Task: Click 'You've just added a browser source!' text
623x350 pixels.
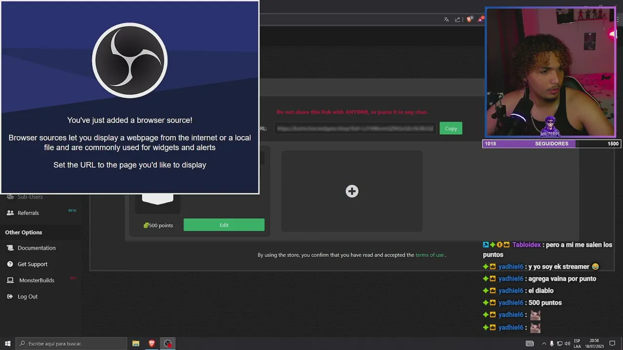Action: tap(129, 120)
